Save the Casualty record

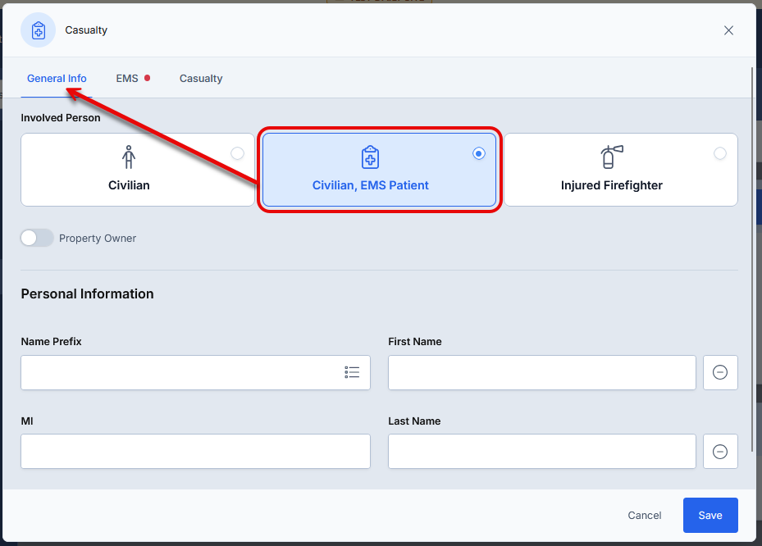710,516
